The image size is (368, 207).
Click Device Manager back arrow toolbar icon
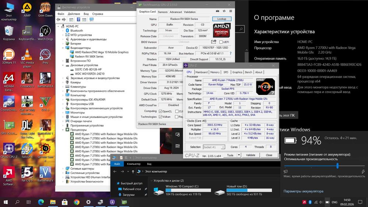click(x=58, y=19)
